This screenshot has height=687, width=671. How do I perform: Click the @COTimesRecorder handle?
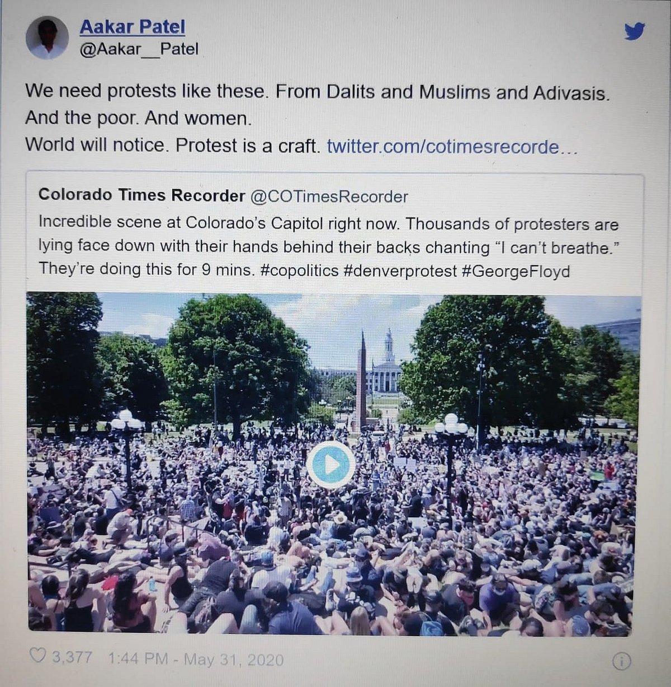pyautogui.click(x=329, y=197)
